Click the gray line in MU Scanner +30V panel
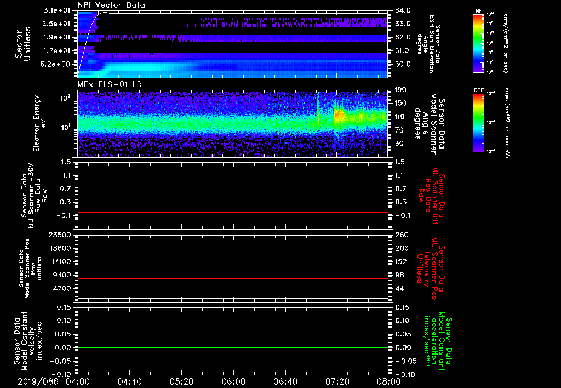This screenshot has width=561, height=388. (x=233, y=212)
